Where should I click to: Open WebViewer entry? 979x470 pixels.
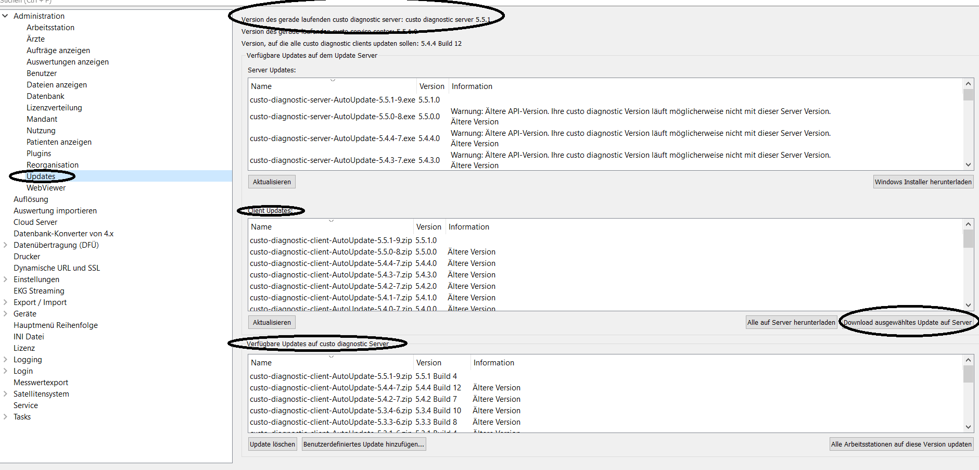coord(46,188)
